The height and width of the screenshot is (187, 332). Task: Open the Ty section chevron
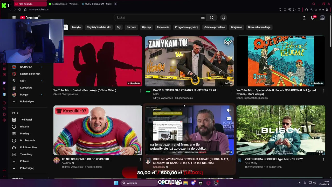(18, 113)
